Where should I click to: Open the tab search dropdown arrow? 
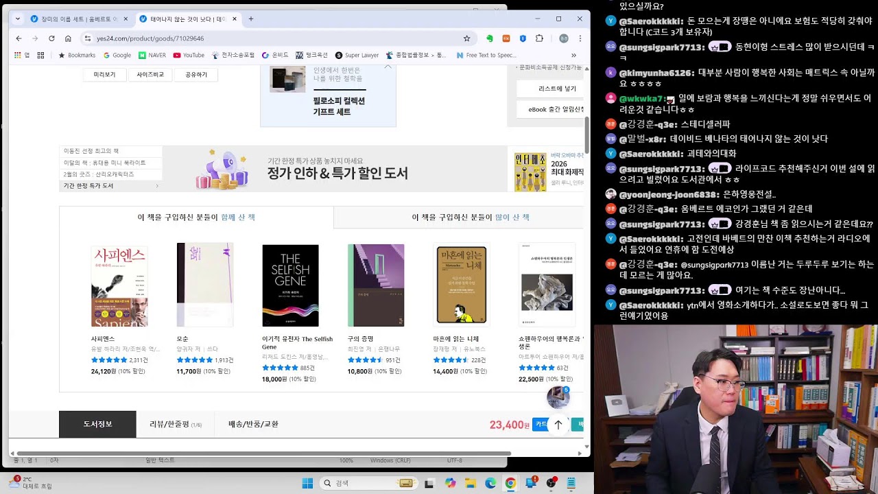click(x=17, y=19)
